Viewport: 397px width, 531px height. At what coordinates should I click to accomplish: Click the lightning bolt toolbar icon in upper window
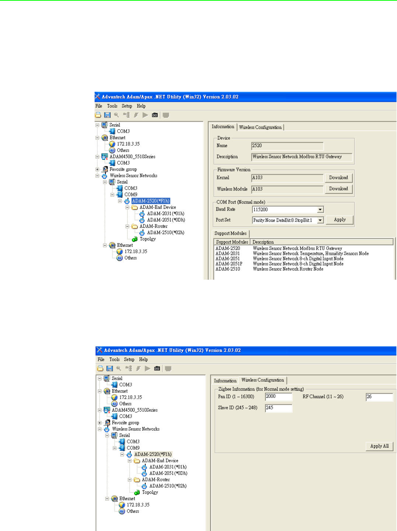(x=136, y=115)
